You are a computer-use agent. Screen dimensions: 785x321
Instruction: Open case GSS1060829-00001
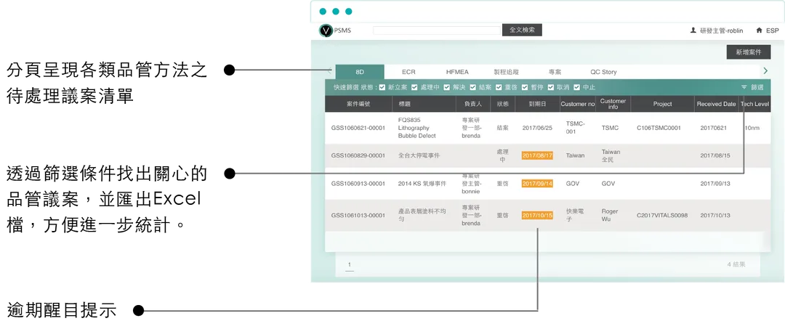point(358,155)
